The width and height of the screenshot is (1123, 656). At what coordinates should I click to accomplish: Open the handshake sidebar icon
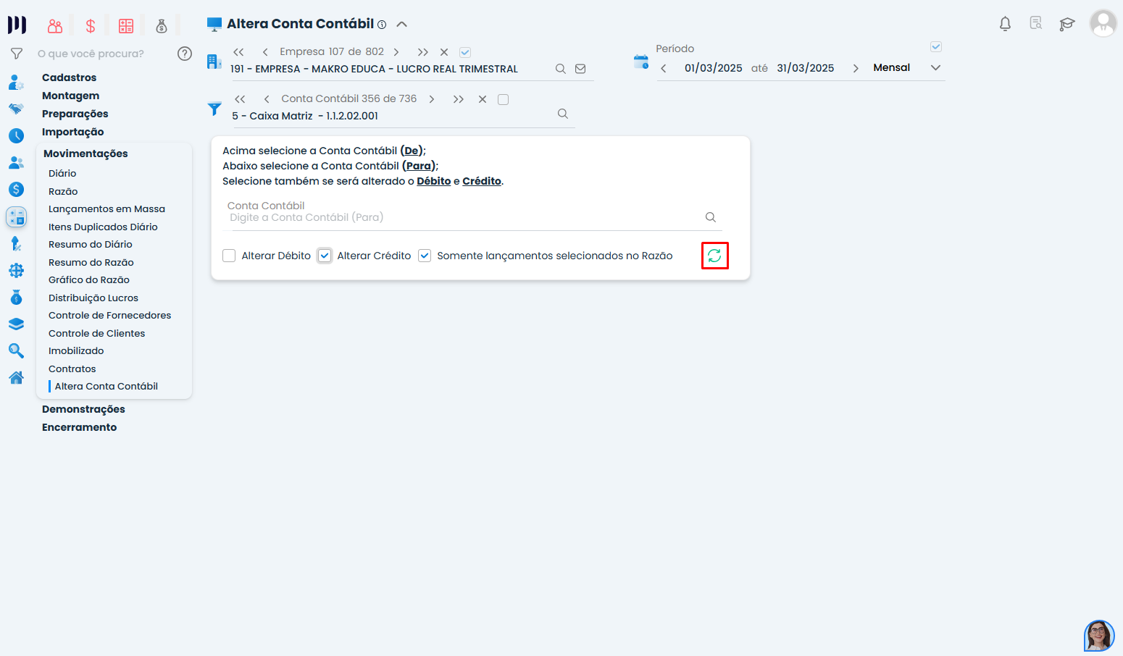(16, 109)
